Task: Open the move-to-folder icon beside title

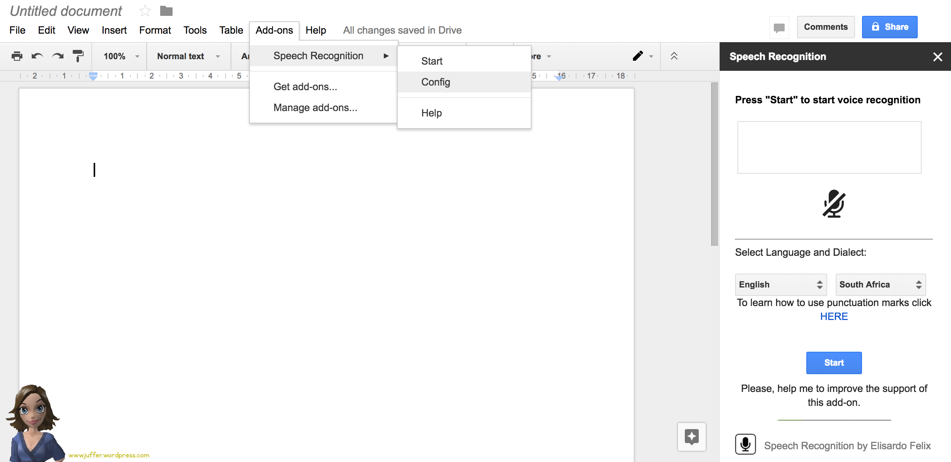Action: [166, 11]
